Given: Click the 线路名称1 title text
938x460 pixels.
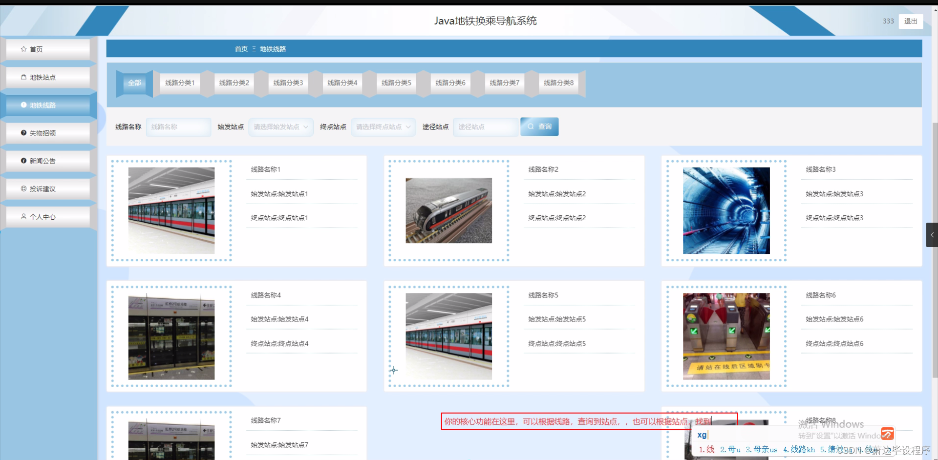Looking at the screenshot, I should 266,169.
